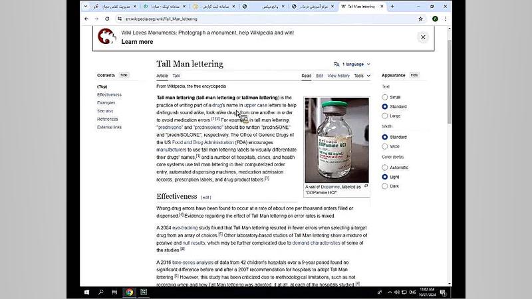Expand the Tools dropdown menu
532x299 pixels.
(362, 76)
